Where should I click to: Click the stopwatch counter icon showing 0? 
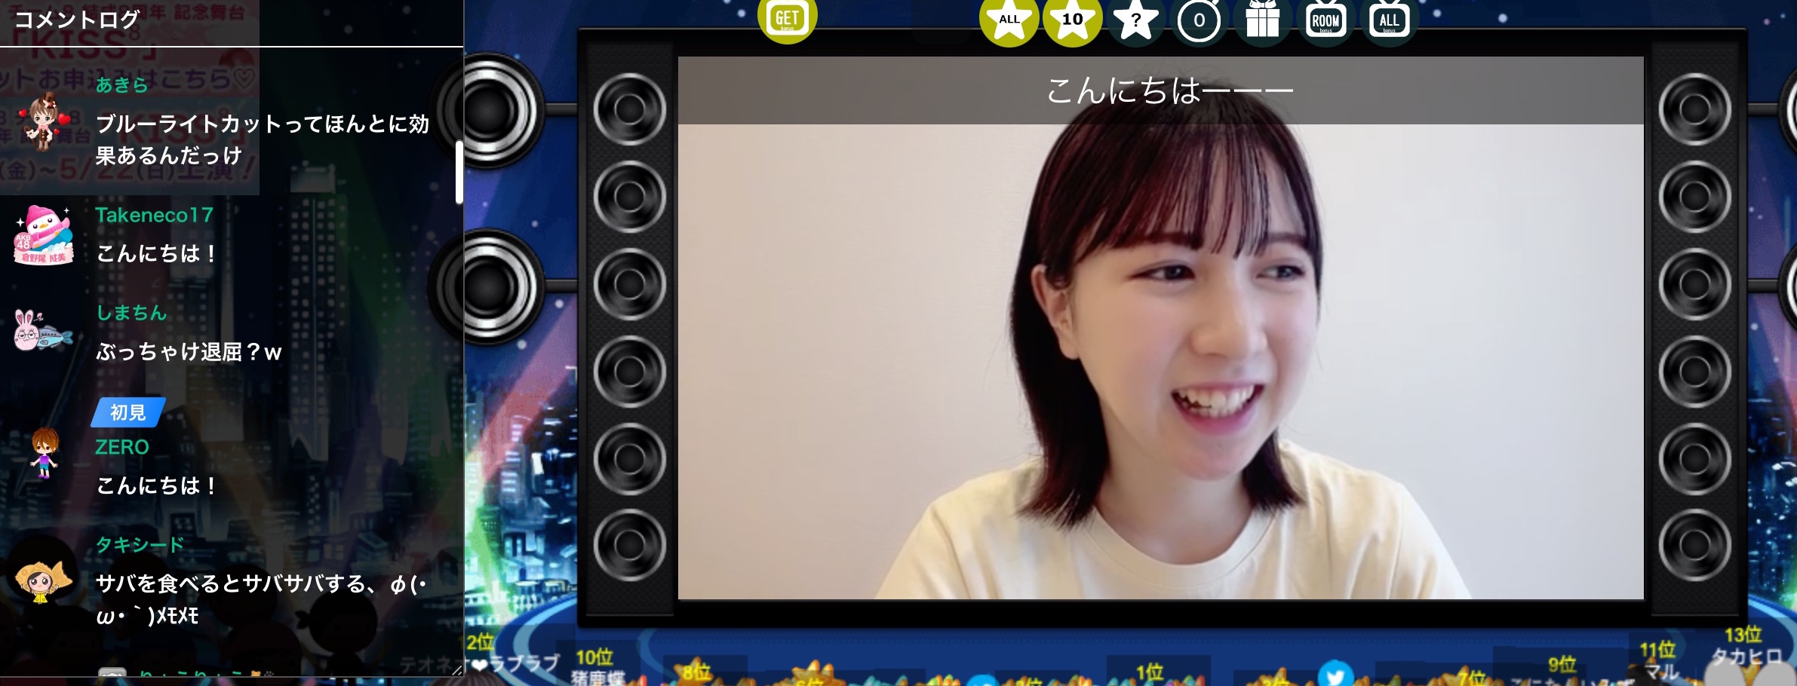[x=1199, y=21]
